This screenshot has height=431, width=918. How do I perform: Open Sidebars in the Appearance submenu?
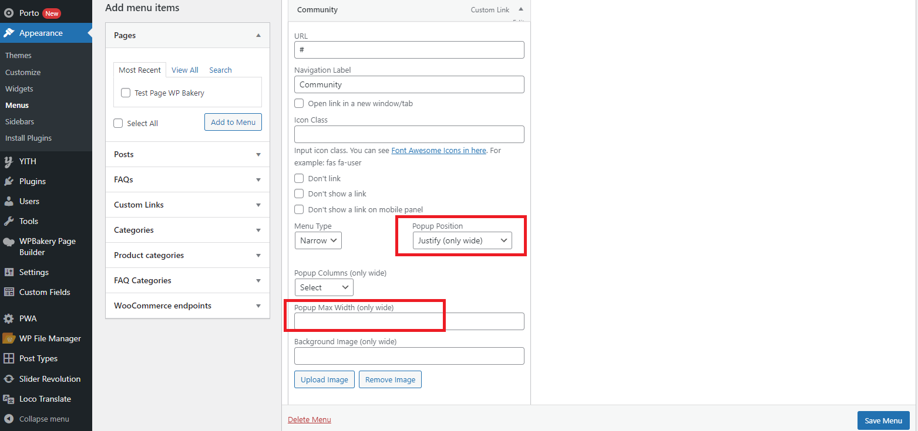click(19, 121)
